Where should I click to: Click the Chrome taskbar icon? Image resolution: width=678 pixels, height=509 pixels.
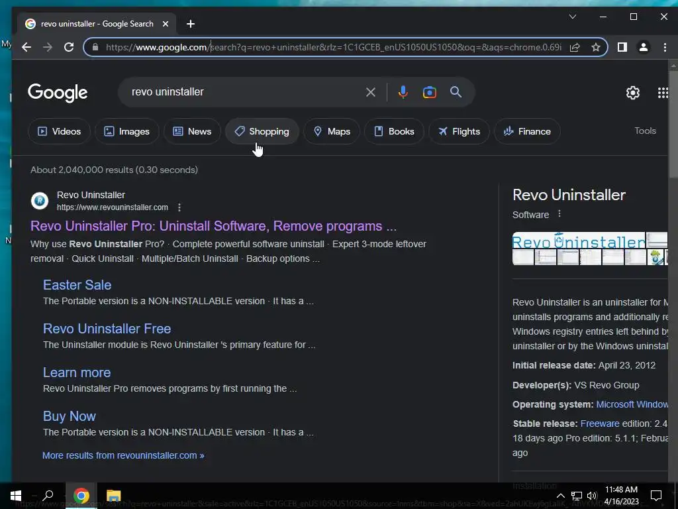tap(81, 496)
